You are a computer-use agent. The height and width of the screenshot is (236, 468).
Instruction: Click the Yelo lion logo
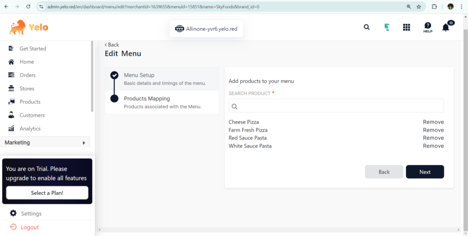pos(29,27)
